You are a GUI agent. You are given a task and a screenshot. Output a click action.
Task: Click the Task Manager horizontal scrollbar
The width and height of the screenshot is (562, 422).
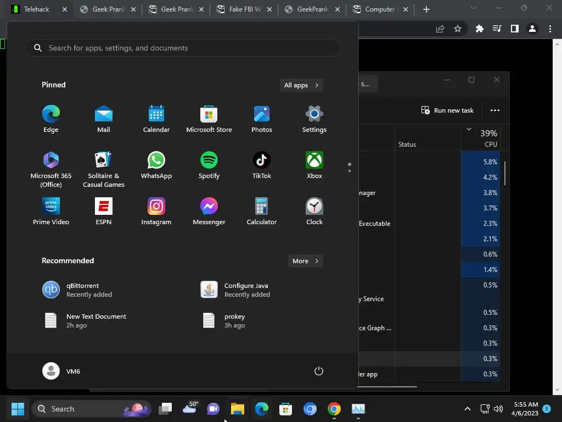[x=387, y=387]
